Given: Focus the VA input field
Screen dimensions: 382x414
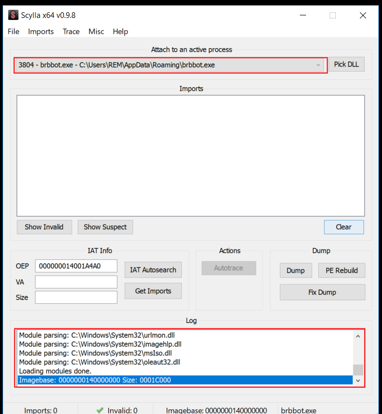Looking at the screenshot, I should [76, 282].
